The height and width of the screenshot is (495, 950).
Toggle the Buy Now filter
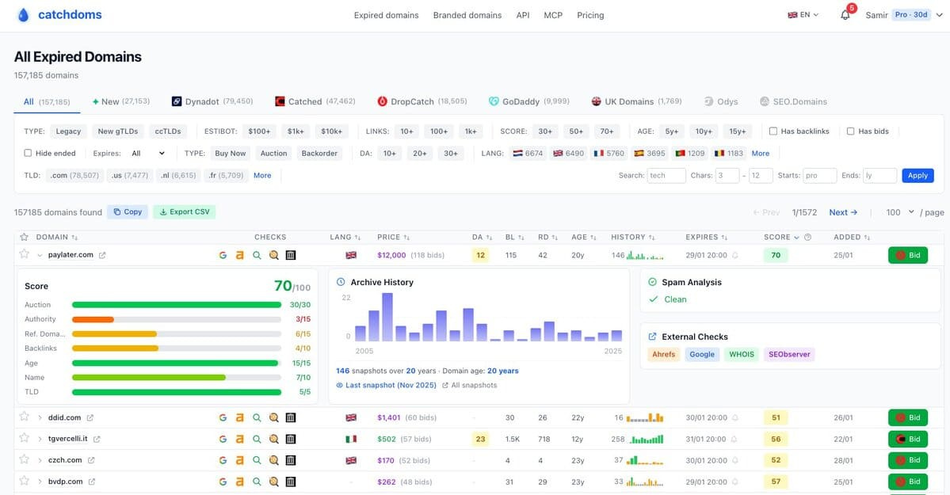(x=231, y=154)
